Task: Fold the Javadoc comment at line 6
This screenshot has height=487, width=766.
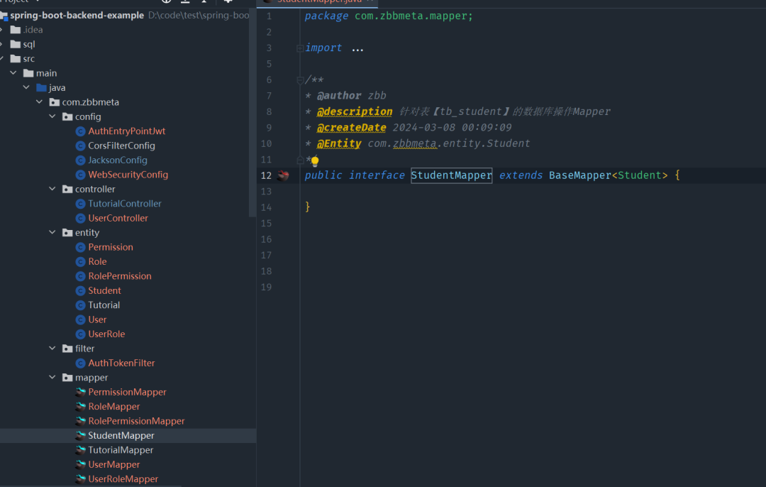Action: click(300, 80)
